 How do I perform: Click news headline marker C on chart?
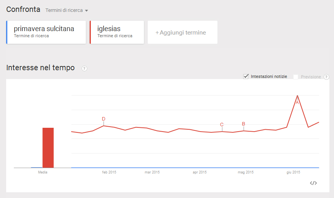222,124
